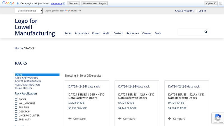
Task: Click the Create Account link
Action: pos(184,11)
